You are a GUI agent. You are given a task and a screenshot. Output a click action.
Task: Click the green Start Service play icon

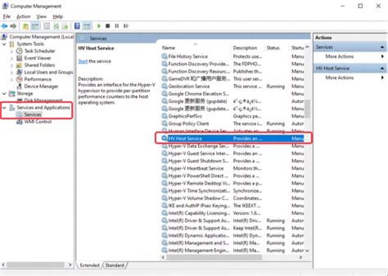(99, 26)
